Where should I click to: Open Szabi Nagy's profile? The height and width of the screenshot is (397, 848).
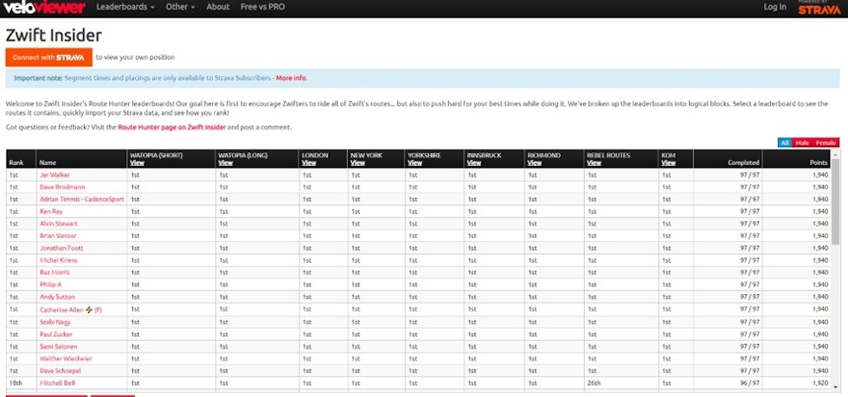55,322
